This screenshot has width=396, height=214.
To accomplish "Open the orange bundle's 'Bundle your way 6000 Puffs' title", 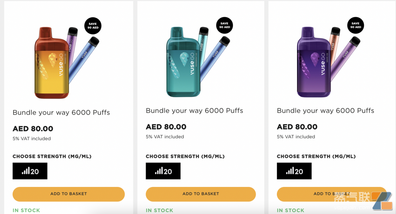I will [x=61, y=113].
